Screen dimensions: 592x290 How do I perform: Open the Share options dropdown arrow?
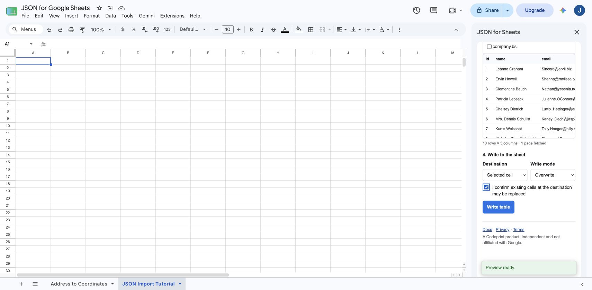pos(508,10)
